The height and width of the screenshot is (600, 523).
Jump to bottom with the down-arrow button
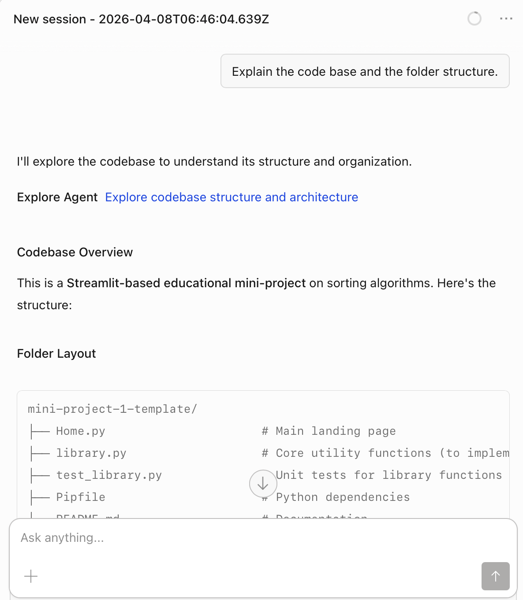coord(263,484)
